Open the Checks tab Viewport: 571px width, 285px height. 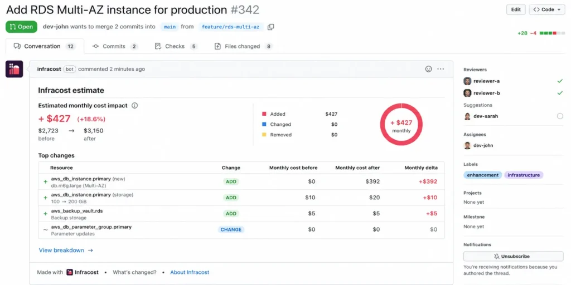176,46
